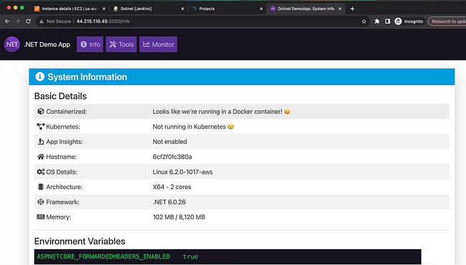The image size is (466, 265).
Task: Click the System Information info icon
Action: pyautogui.click(x=40, y=77)
